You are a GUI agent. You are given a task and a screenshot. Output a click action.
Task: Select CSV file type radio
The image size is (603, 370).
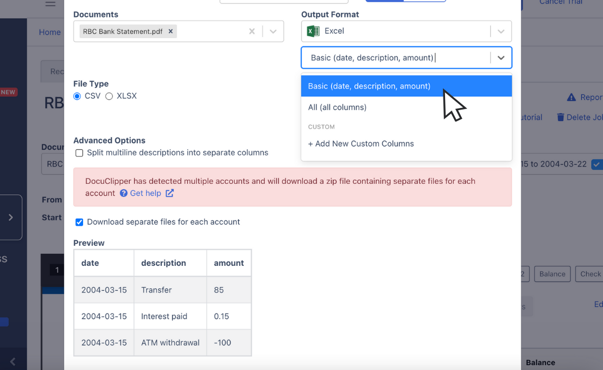77,96
